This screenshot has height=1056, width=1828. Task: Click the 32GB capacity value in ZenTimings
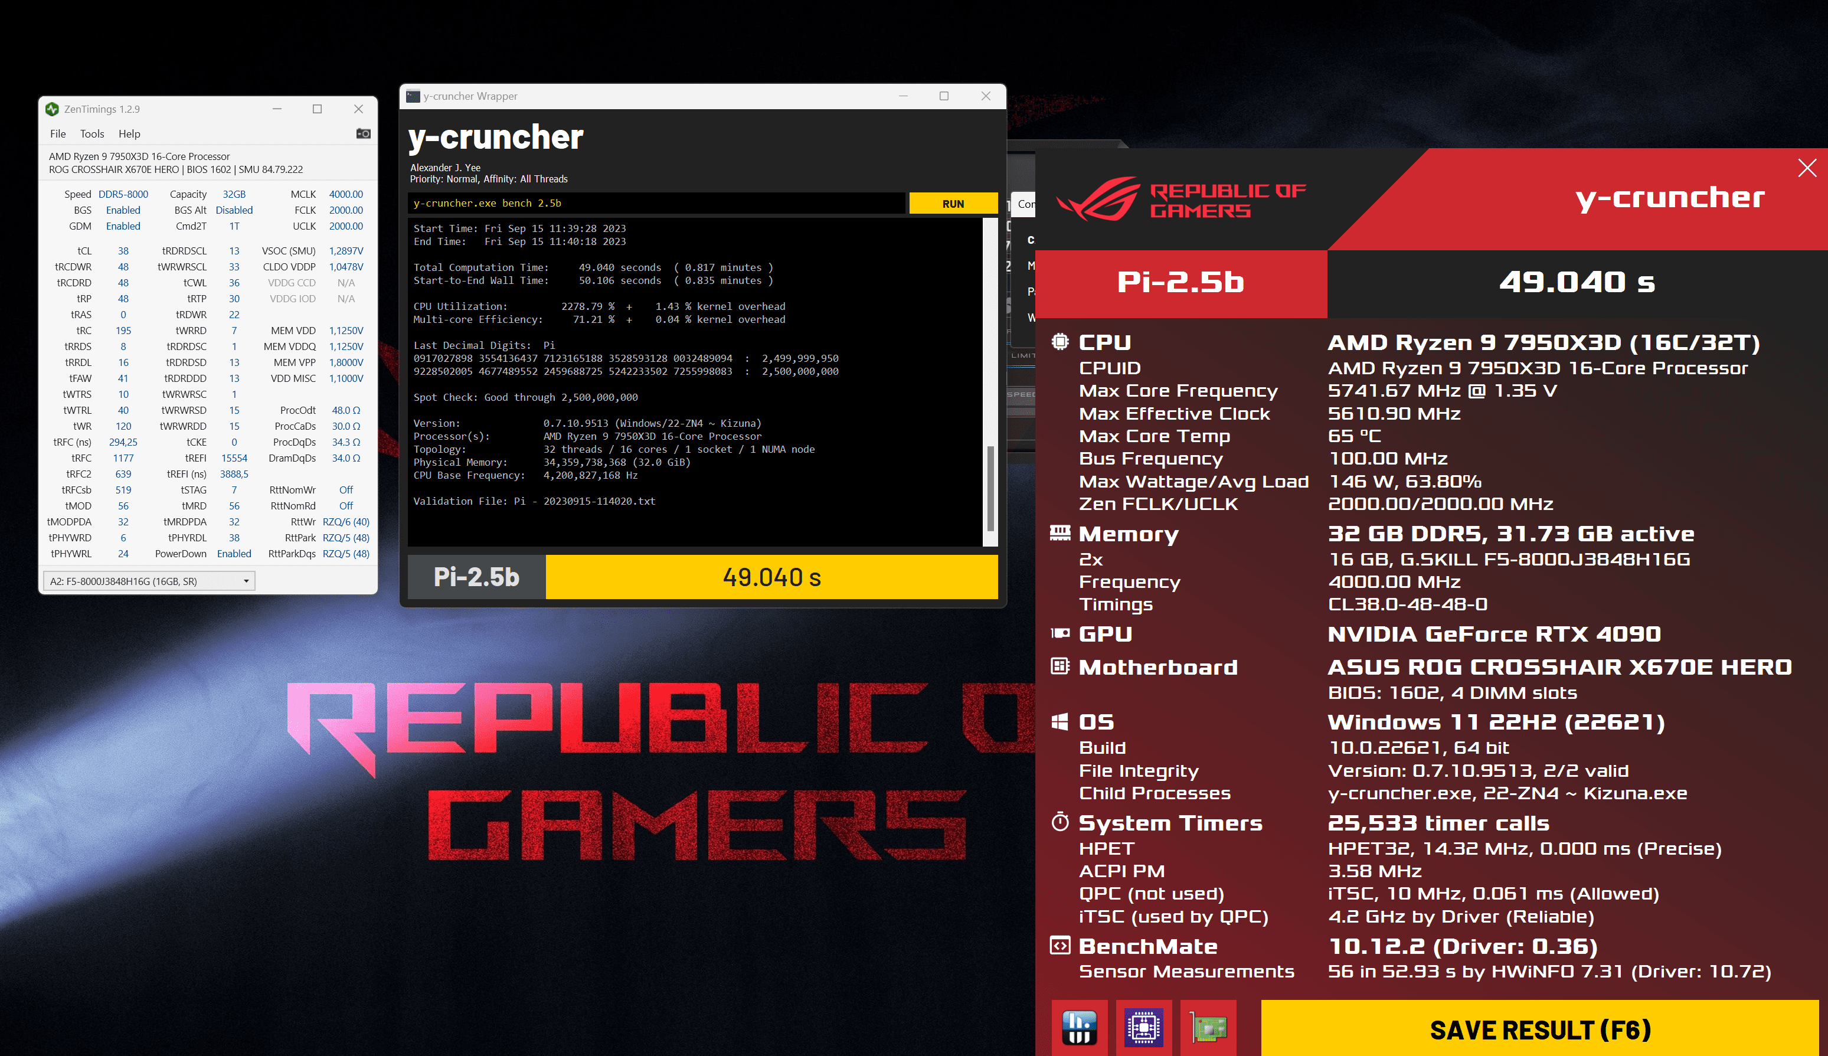click(x=234, y=194)
